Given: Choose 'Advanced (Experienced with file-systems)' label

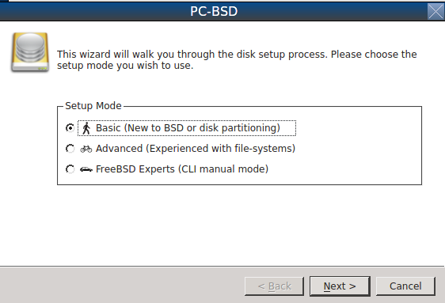Looking at the screenshot, I should 196,149.
